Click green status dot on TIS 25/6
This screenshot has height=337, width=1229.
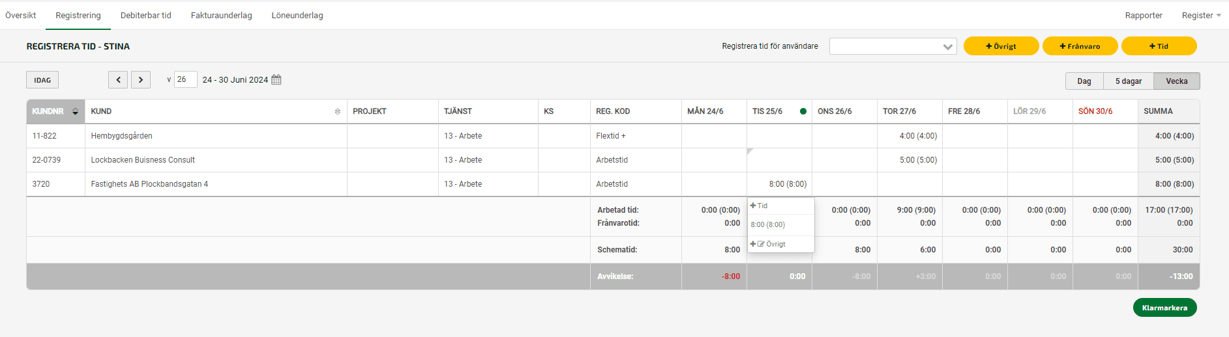pyautogui.click(x=803, y=111)
